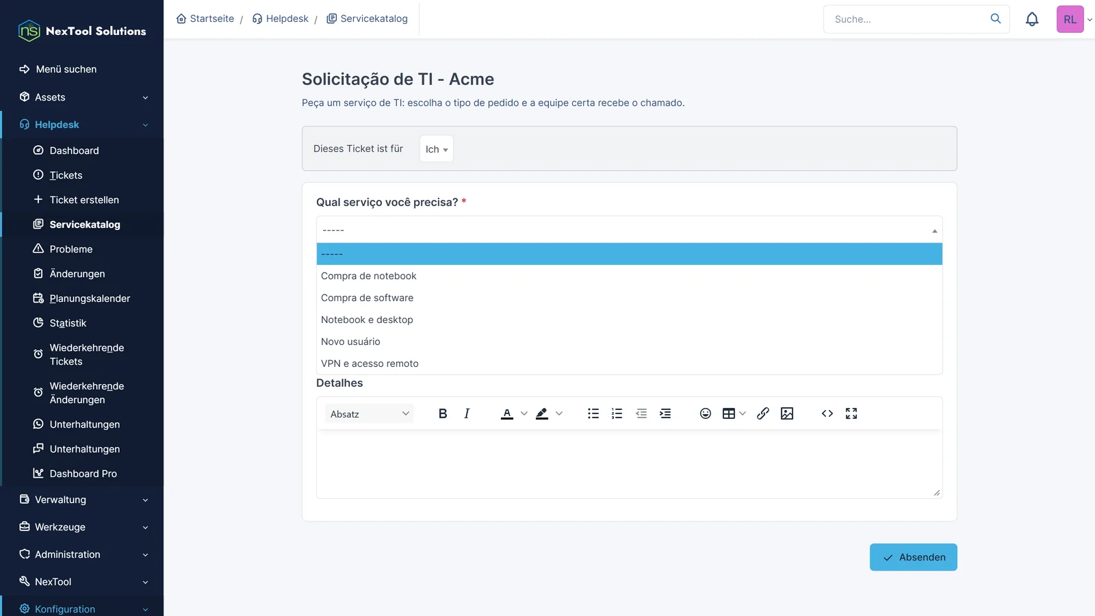Click the NexTool Solutions logo
This screenshot has height=616, width=1095.
(x=82, y=31)
